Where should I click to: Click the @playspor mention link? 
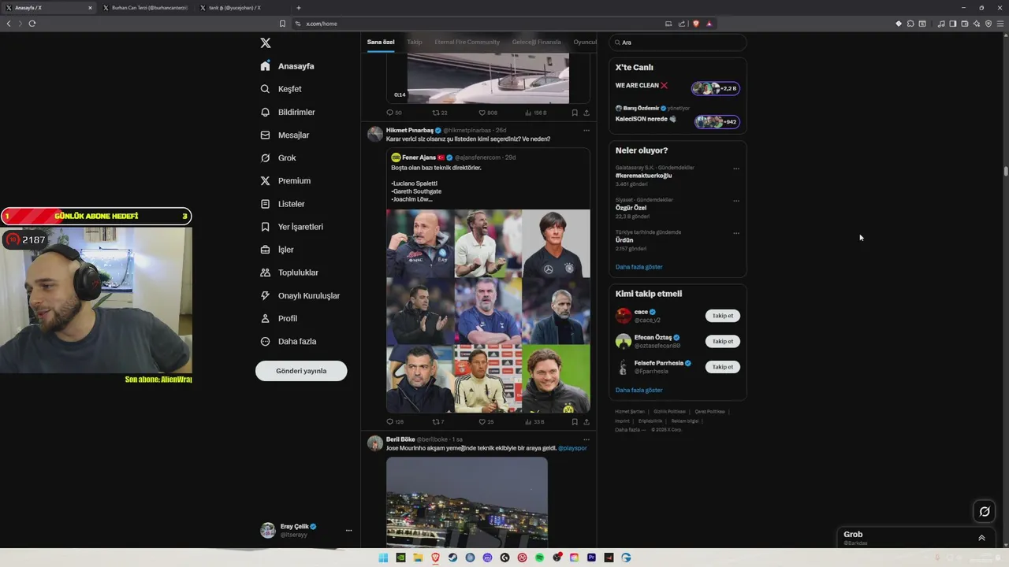pyautogui.click(x=572, y=448)
